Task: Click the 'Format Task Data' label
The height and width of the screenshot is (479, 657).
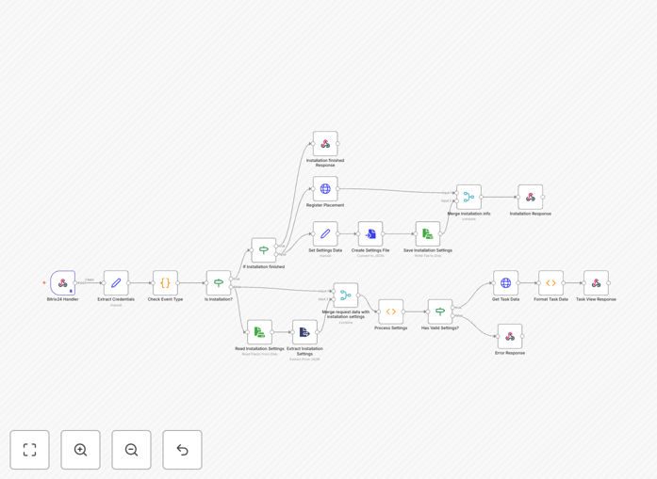Action: coord(551,299)
